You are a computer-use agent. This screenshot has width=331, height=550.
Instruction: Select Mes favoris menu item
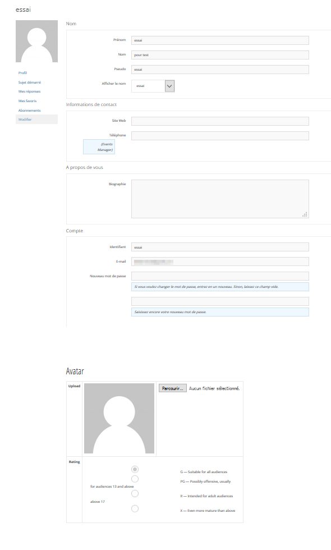pos(27,101)
